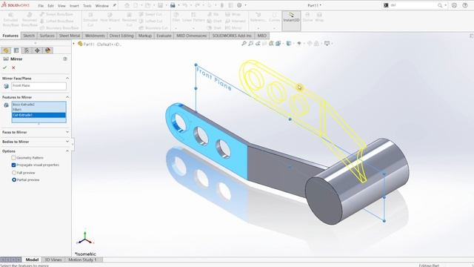
Task: Open the user login icon
Action: tap(454, 5)
